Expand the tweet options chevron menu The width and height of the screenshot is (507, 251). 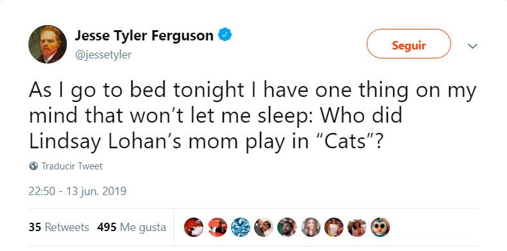tap(472, 46)
